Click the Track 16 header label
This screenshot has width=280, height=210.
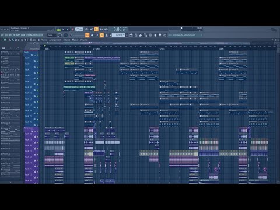28,122
